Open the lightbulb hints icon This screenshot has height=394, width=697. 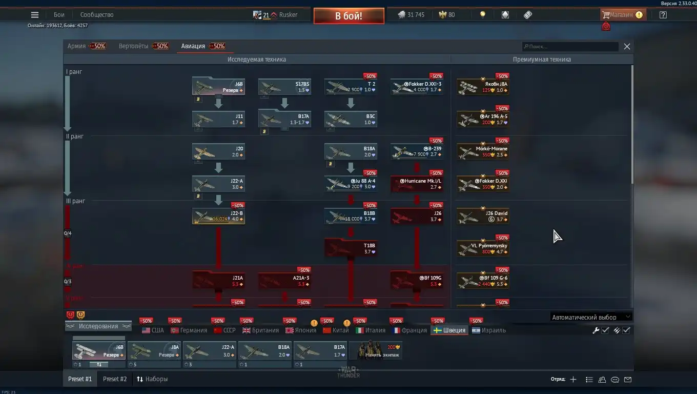pos(482,15)
